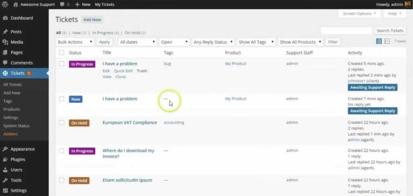Click the Add New button beside Tickets
The height and width of the screenshot is (196, 413).
[92, 20]
